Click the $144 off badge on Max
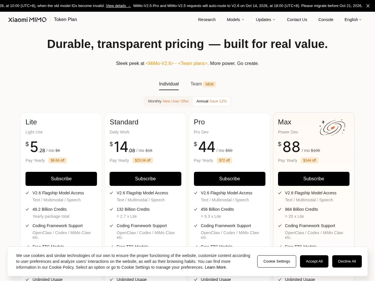This screenshot has width=375, height=281. point(310,160)
